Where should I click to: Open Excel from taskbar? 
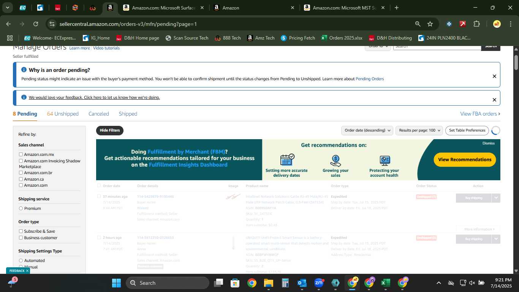point(385,283)
